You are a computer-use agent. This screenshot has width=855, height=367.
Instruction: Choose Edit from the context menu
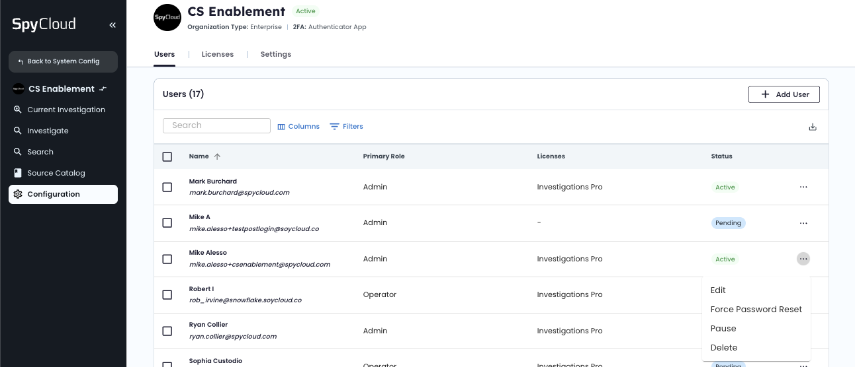756,290
